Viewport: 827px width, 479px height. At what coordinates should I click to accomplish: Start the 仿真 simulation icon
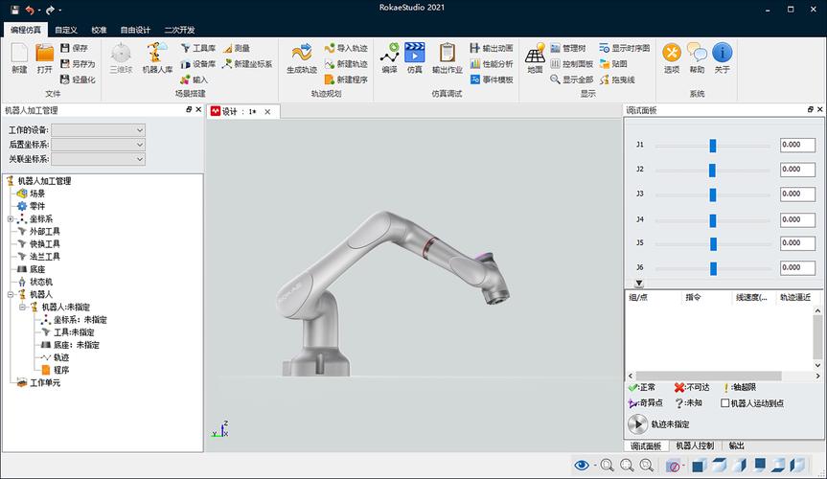(x=415, y=58)
